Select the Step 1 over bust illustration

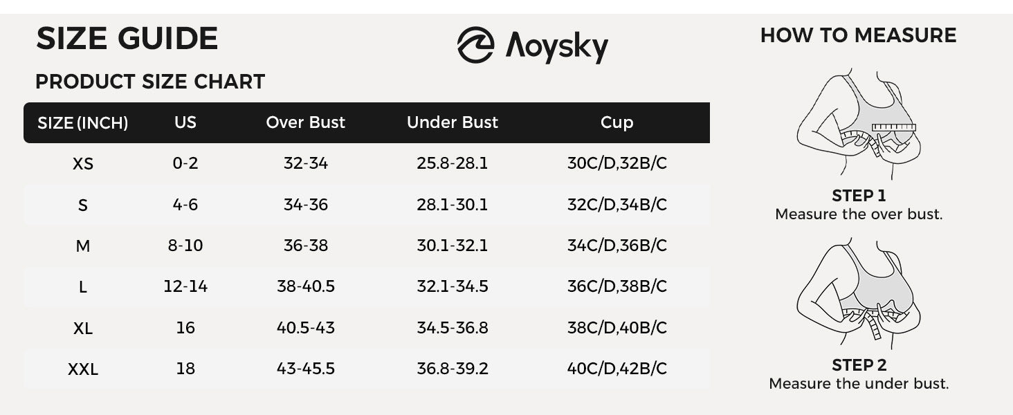[857, 123]
